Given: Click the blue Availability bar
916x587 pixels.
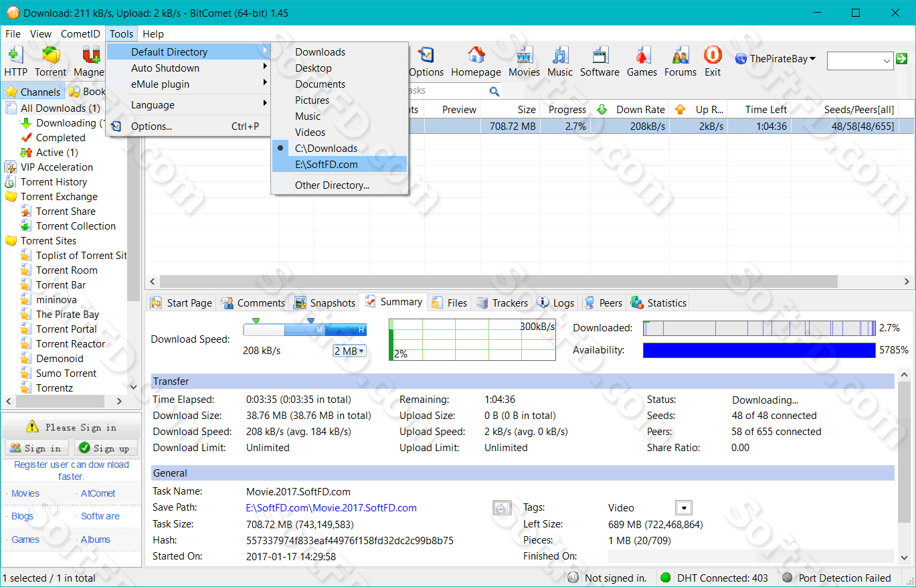Looking at the screenshot, I should click(759, 350).
